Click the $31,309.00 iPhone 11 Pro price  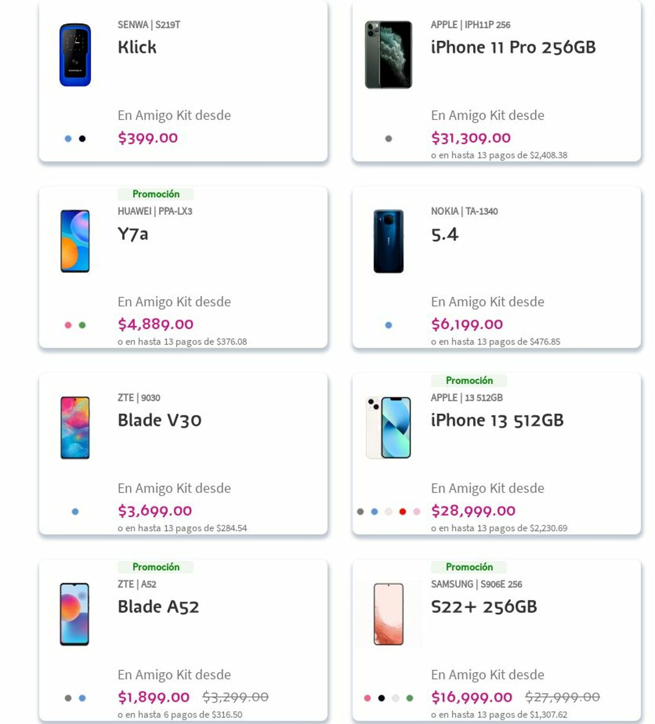[x=471, y=138]
